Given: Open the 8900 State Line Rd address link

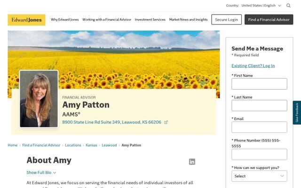Looking at the screenshot, I should coord(112,122).
